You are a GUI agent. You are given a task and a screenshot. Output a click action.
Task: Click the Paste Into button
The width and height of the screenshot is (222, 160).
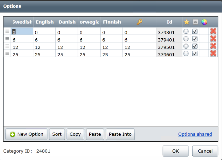(x=120, y=134)
